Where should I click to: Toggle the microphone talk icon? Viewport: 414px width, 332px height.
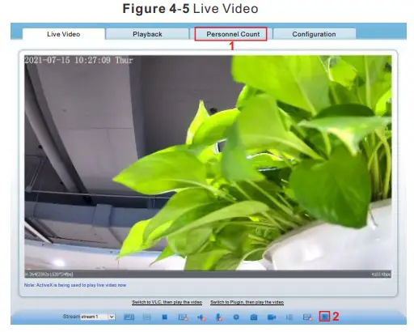coord(219,317)
